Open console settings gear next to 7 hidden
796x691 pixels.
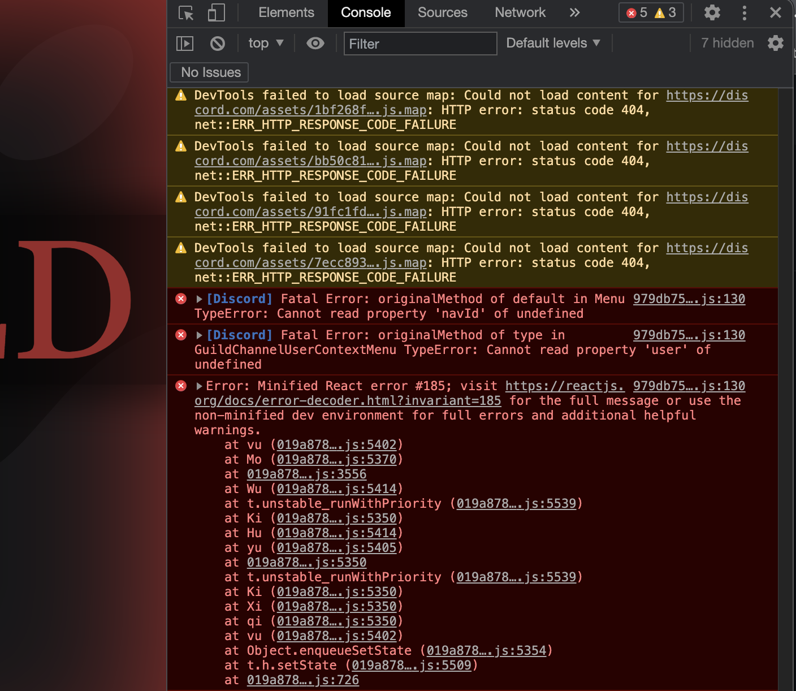[776, 44]
